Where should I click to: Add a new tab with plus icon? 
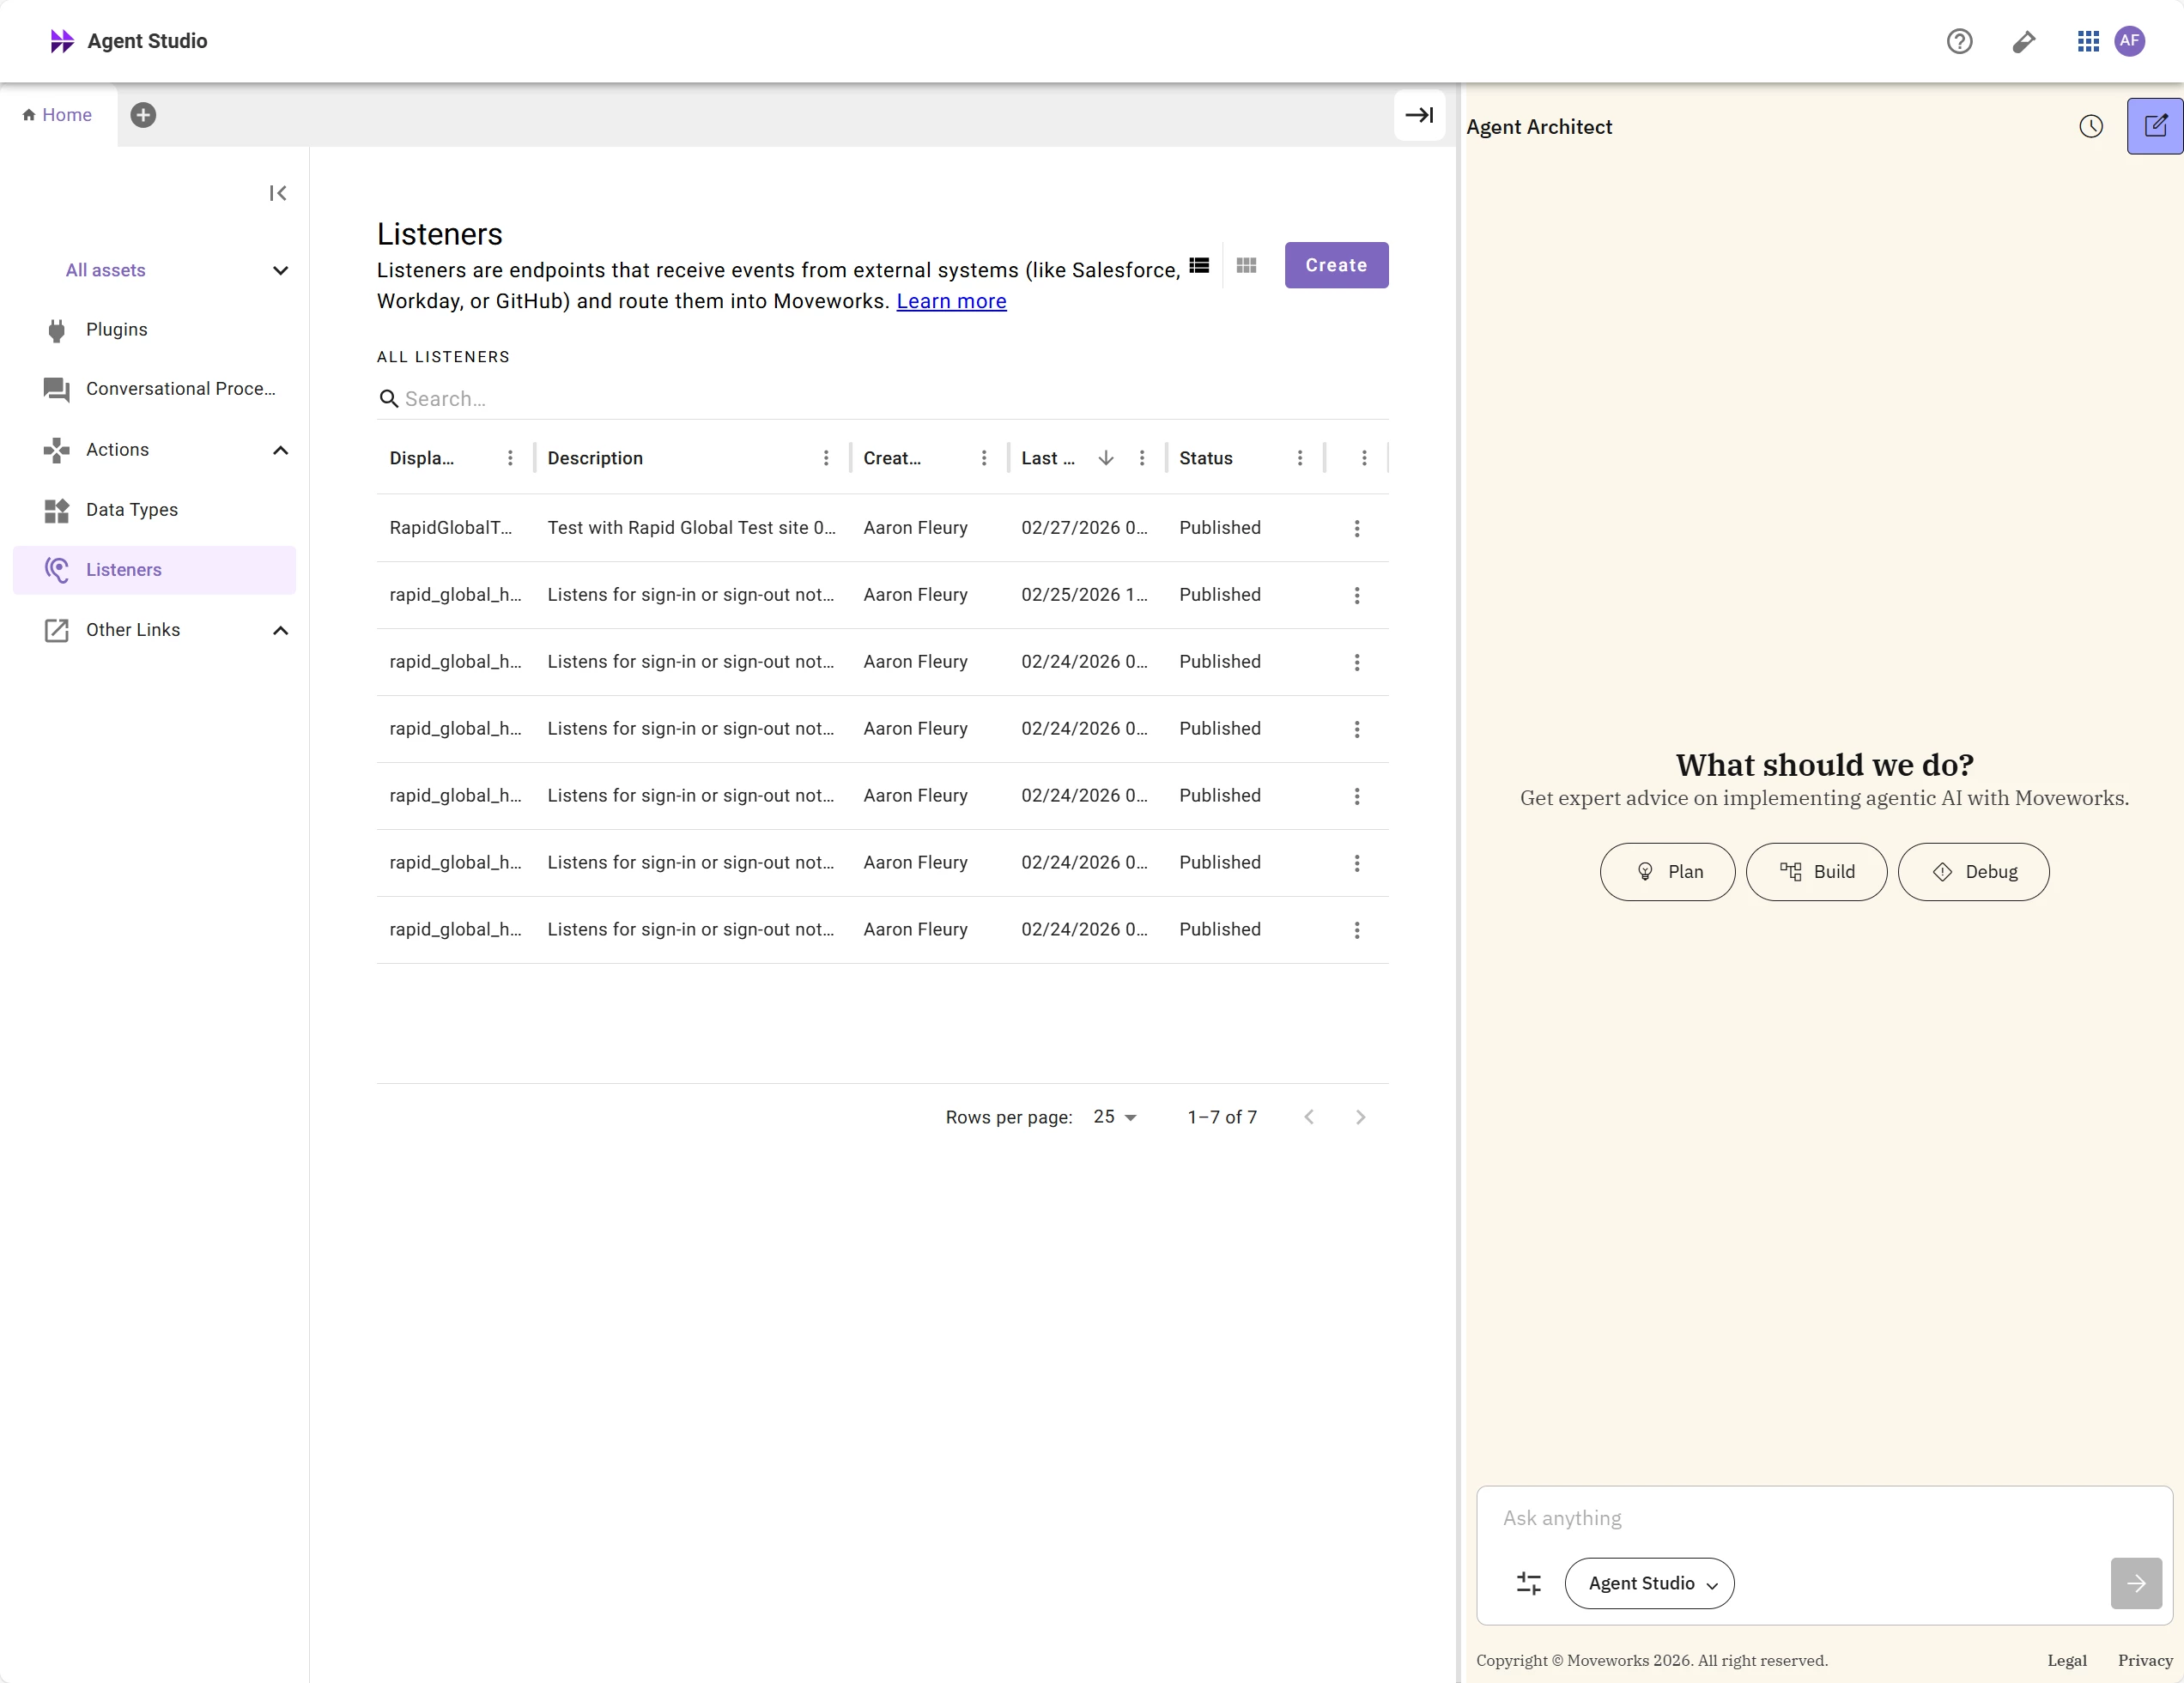point(143,115)
